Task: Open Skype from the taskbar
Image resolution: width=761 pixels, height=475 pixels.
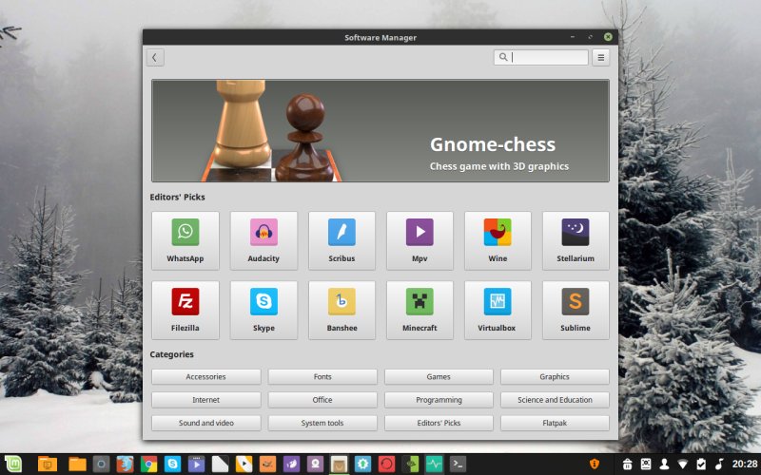Action: pyautogui.click(x=172, y=465)
